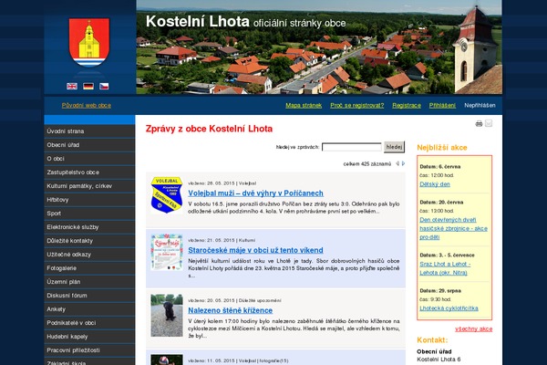Viewport: 547px width, 365px height.
Task: Open 'Dětský den' event link
Action: click(x=435, y=184)
